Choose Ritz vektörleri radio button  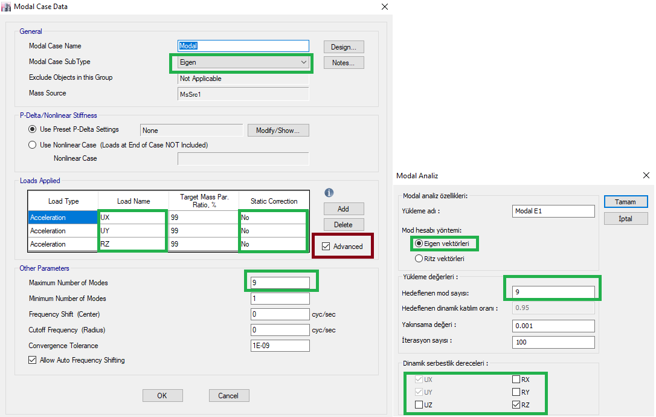tap(419, 259)
